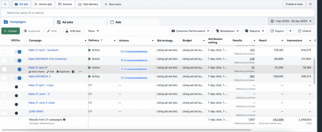Click the info icon beside Results from 21 campaigns
This screenshot has width=322, height=132.
click(64, 119)
